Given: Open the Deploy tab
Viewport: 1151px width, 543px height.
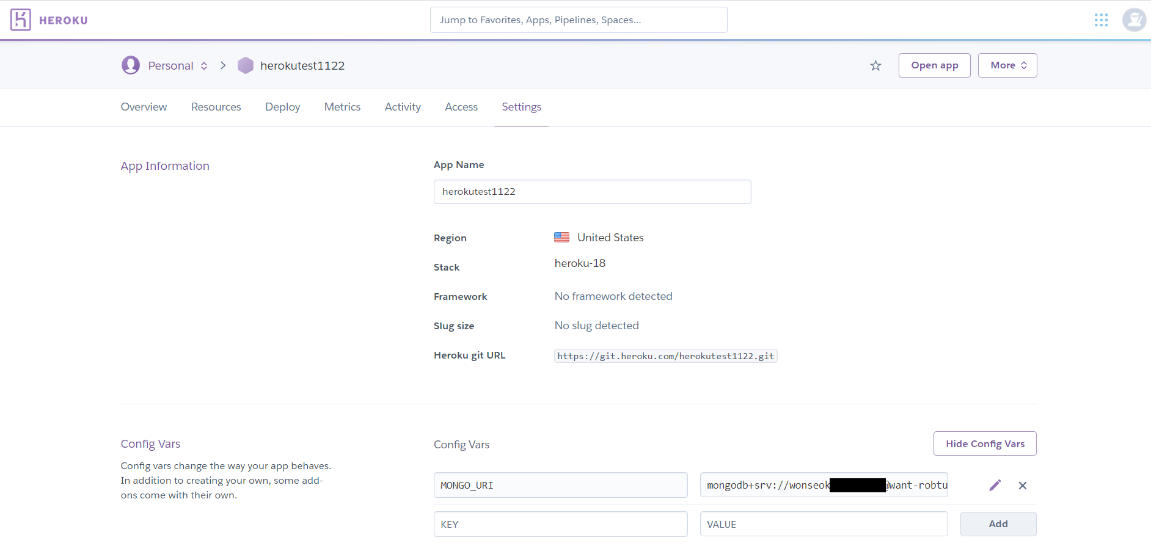Looking at the screenshot, I should pos(283,107).
